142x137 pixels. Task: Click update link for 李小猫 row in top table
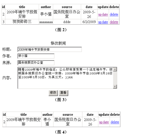coord(103,14)
